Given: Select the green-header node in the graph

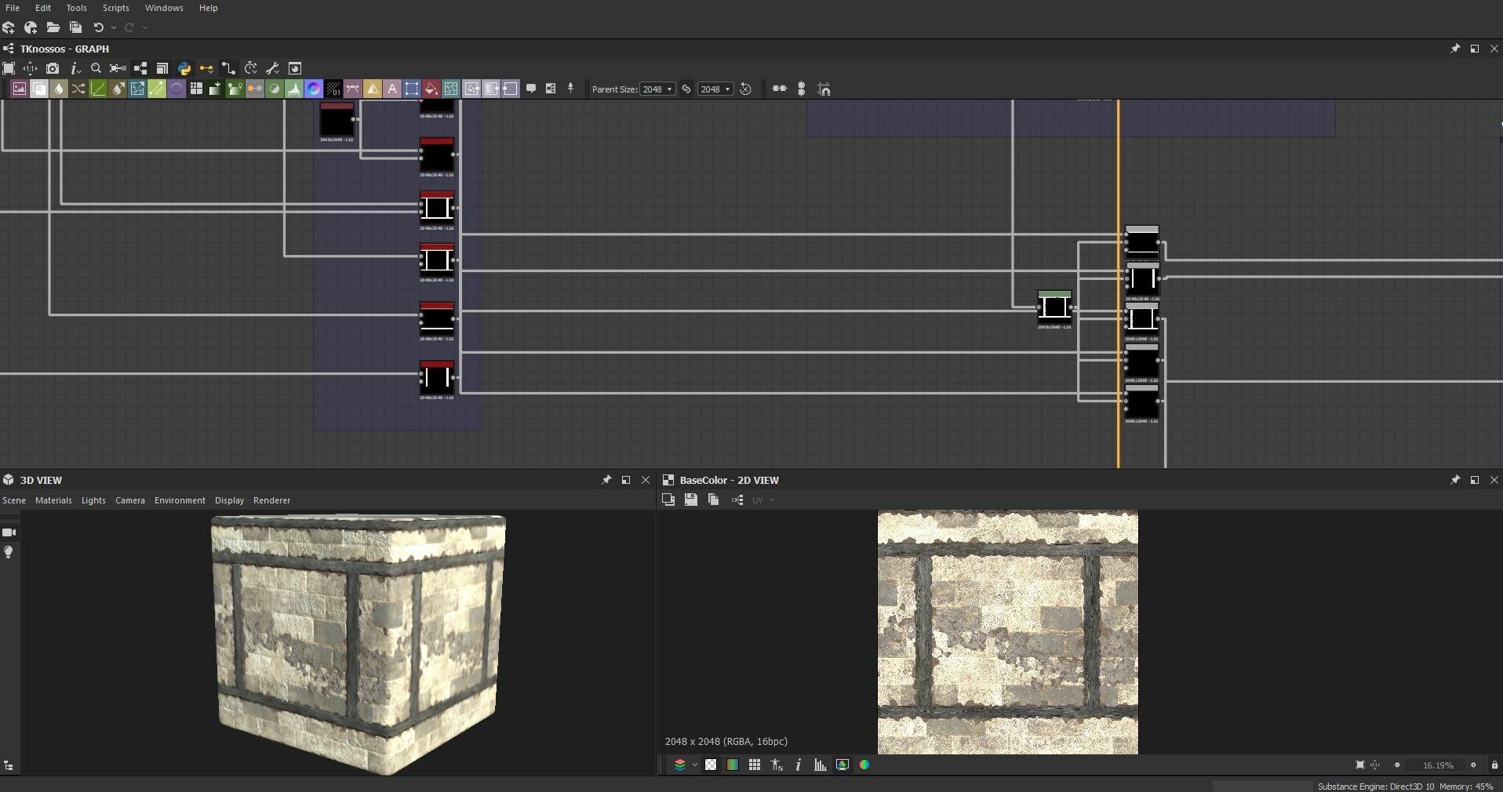Looking at the screenshot, I should 1054,307.
